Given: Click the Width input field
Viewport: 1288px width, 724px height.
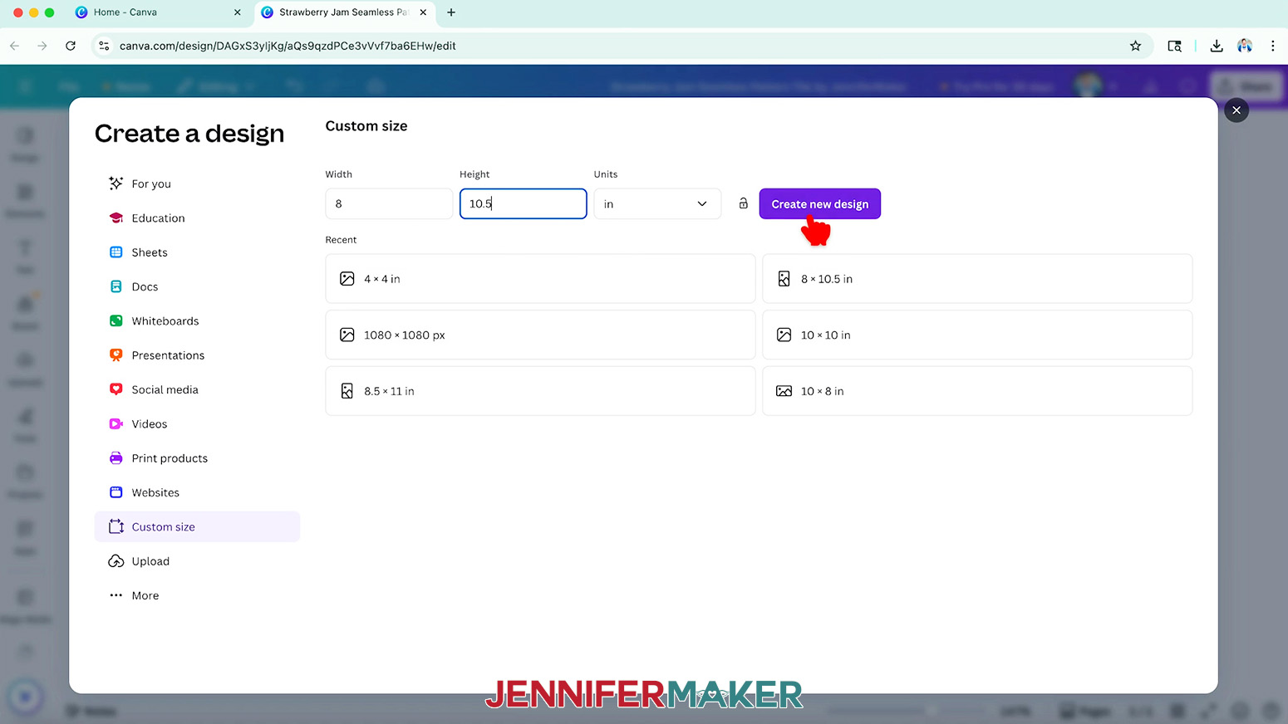Looking at the screenshot, I should (x=389, y=203).
